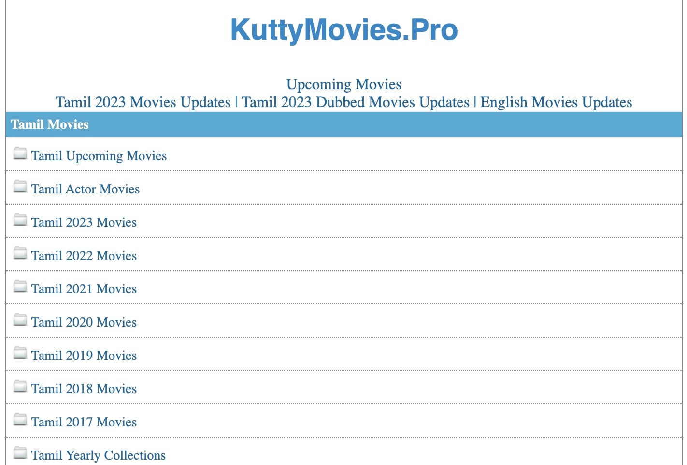Click folder icon next to Tamil 2020 Movies
The image size is (687, 465).
pyautogui.click(x=20, y=320)
